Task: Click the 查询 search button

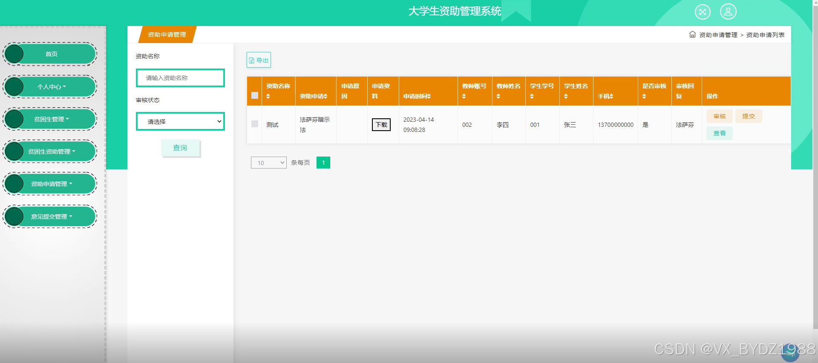Action: point(180,148)
